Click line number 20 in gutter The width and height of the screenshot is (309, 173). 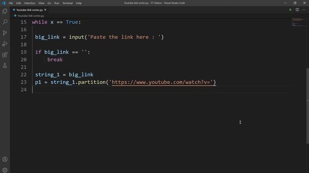point(24,60)
